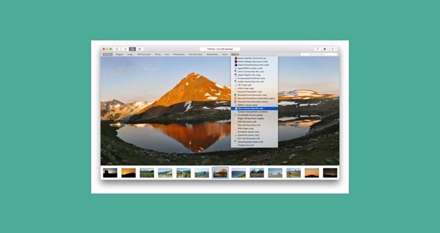Choose QuickTime movie (.mov) entry
The height and width of the screenshot is (233, 440).
(x=254, y=135)
